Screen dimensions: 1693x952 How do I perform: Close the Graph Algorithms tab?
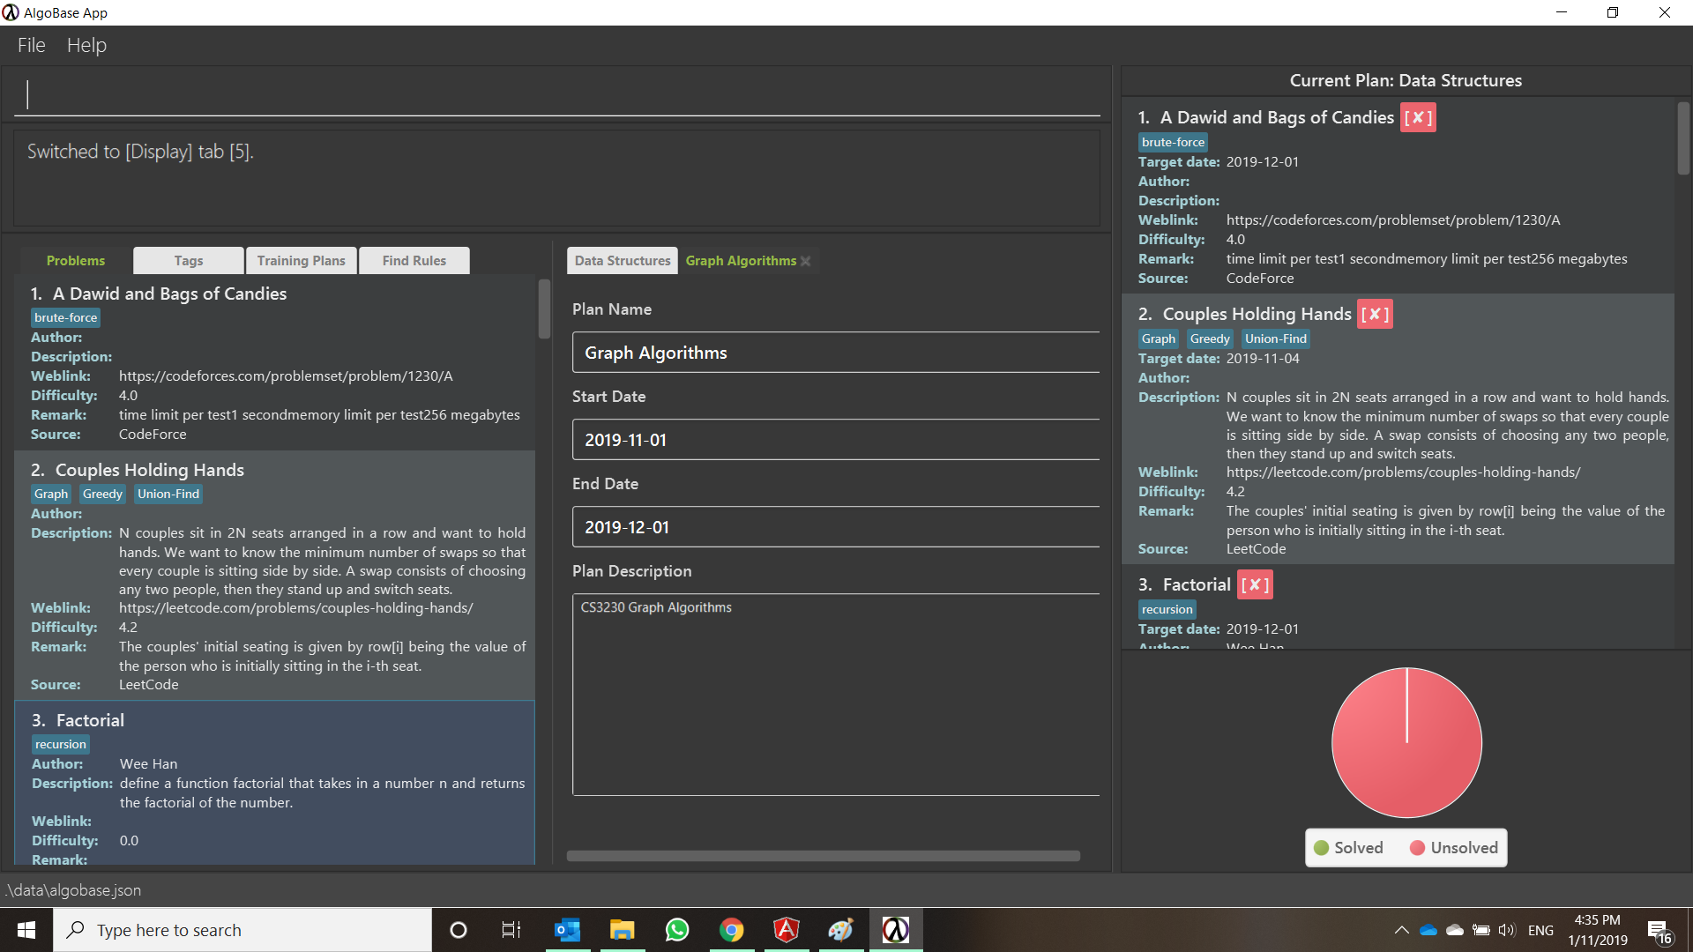(x=805, y=261)
